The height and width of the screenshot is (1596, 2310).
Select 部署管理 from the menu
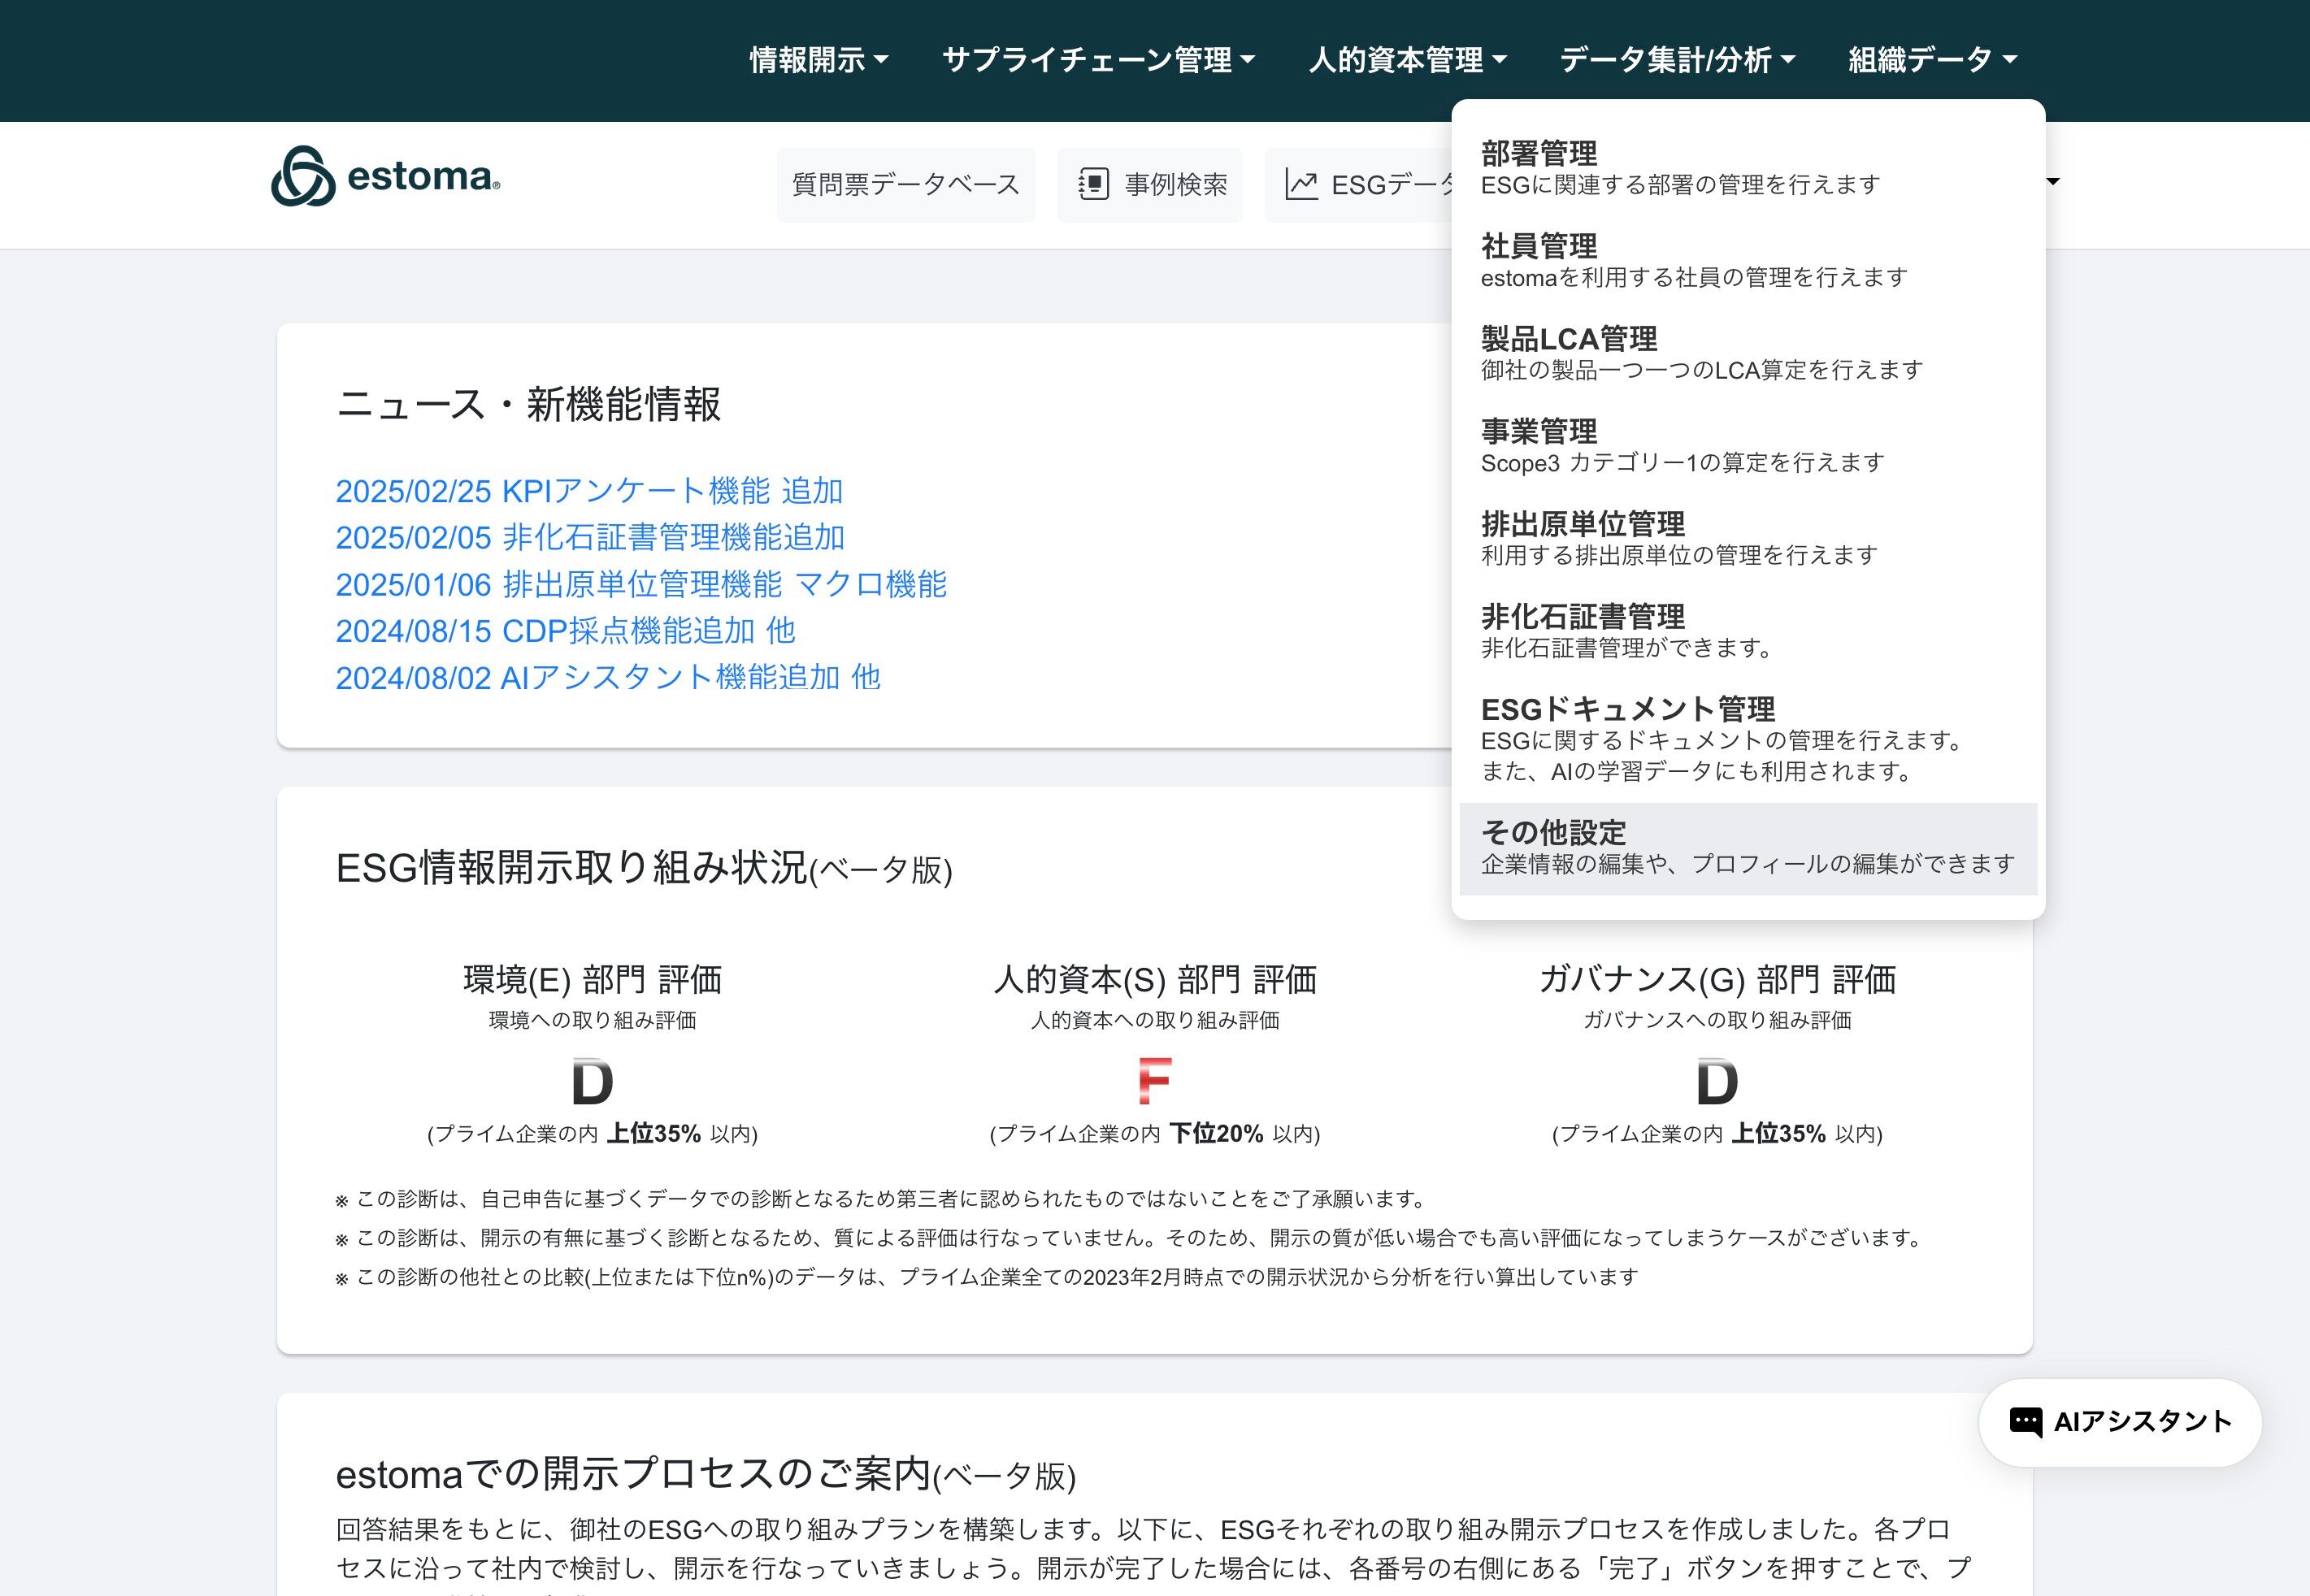click(x=1538, y=154)
